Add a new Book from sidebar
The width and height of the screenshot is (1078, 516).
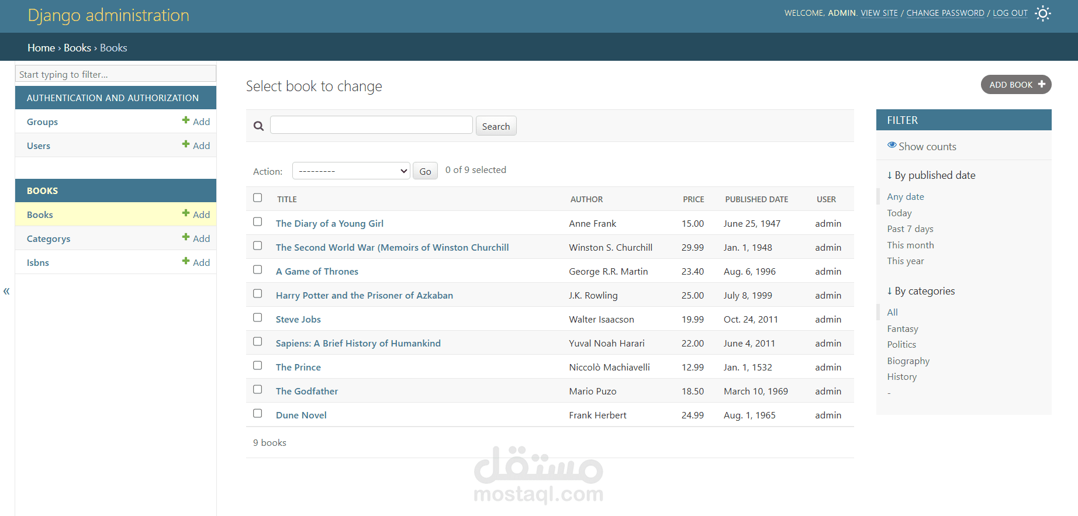click(x=196, y=214)
